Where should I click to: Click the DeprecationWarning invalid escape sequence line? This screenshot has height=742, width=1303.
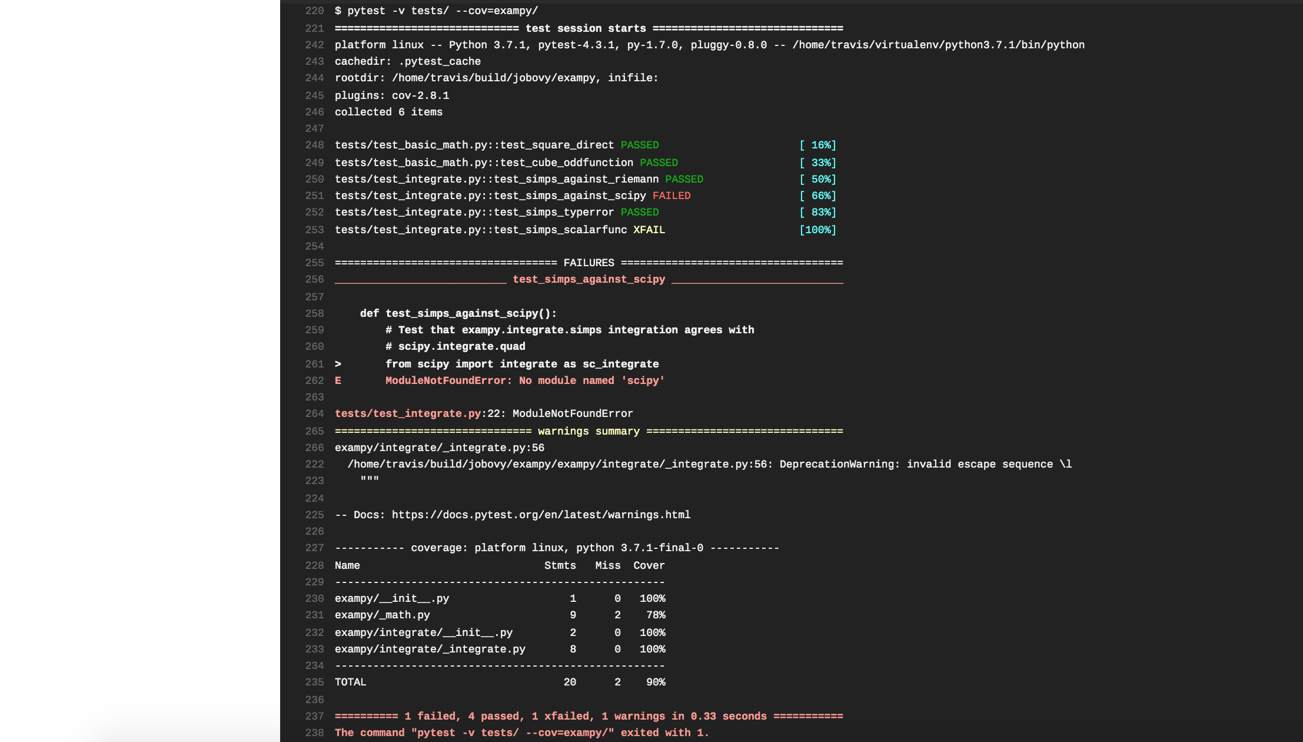coord(710,464)
